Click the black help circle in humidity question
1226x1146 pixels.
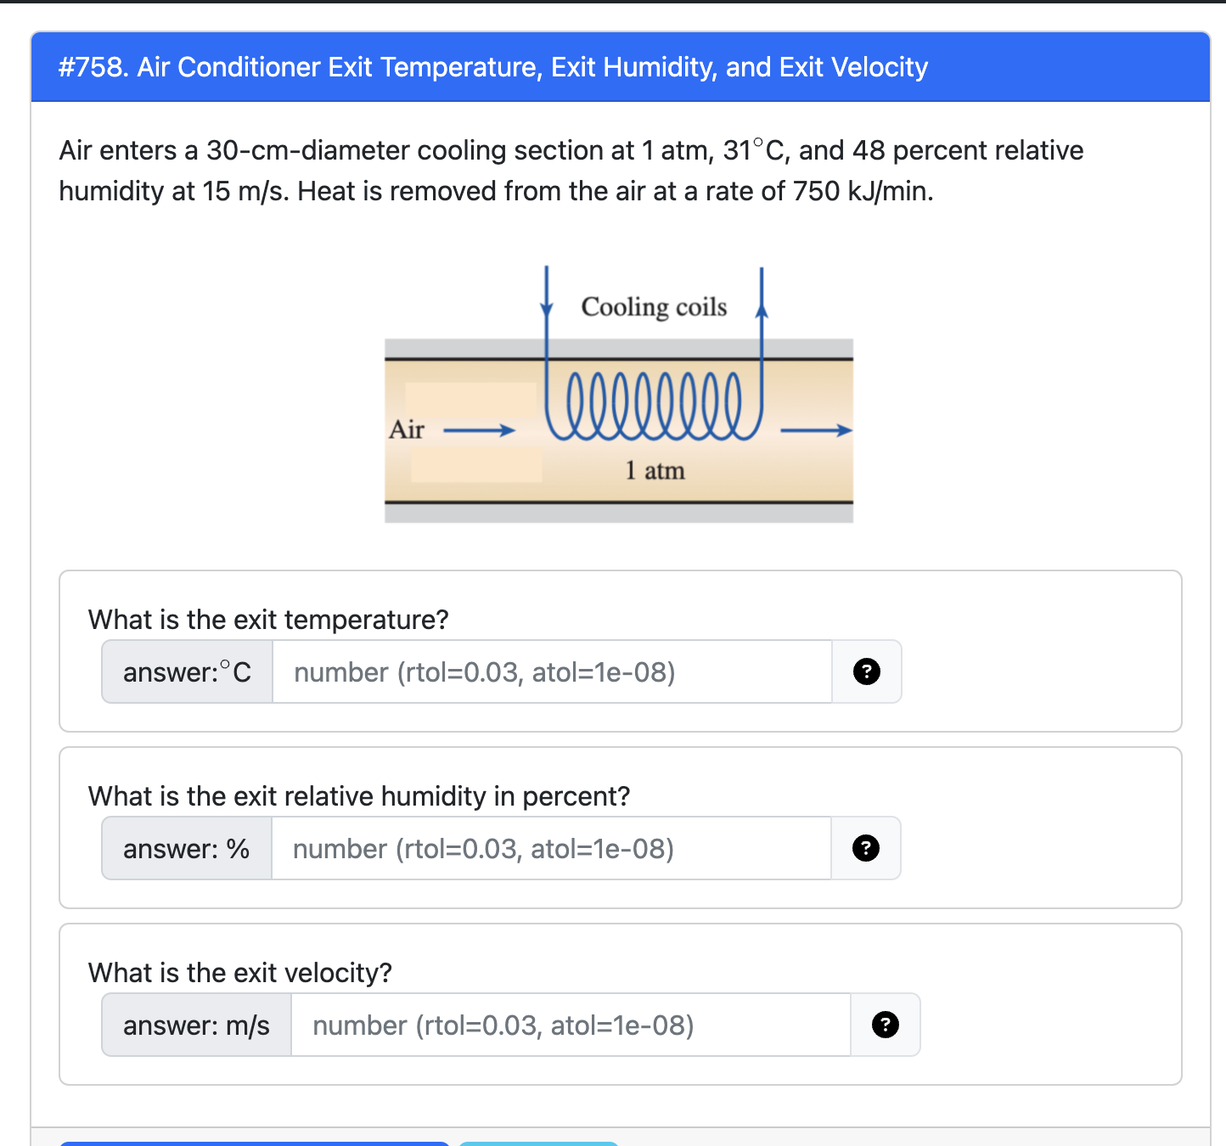(x=866, y=848)
